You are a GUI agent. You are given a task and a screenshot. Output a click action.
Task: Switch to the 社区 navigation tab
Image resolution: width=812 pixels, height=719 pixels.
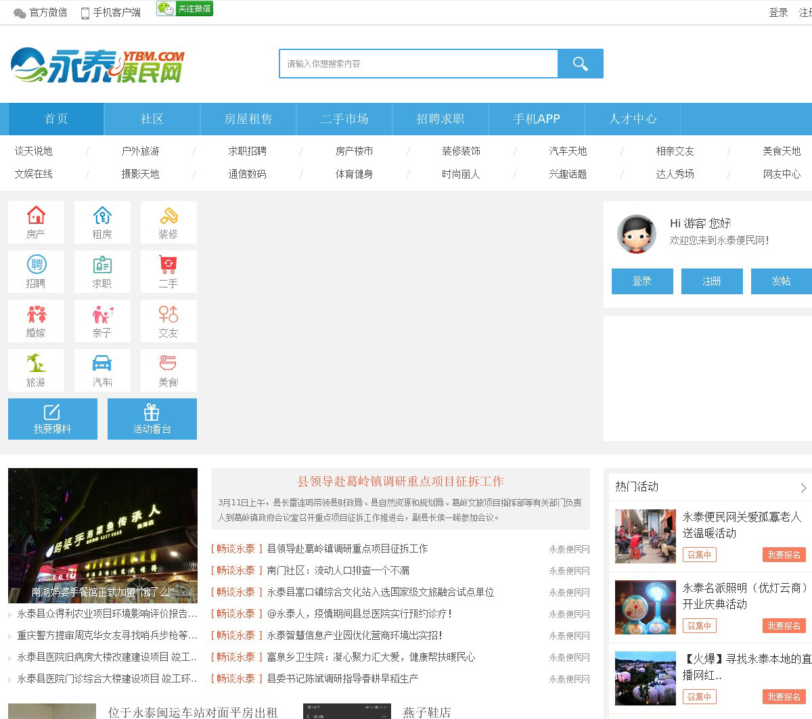152,119
